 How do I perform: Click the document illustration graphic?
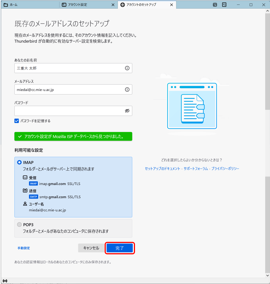(192, 106)
